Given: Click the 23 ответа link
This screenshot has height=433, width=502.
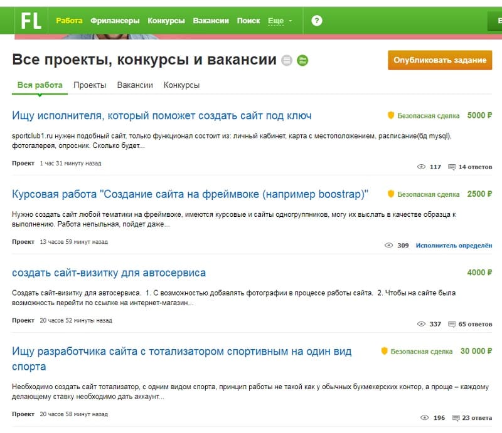Looking at the screenshot, I should point(477,418).
